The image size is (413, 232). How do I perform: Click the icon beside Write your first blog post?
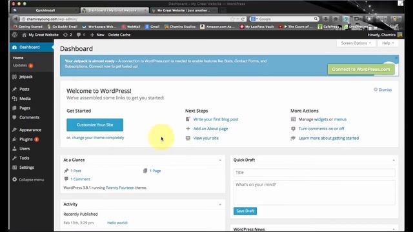188,119
